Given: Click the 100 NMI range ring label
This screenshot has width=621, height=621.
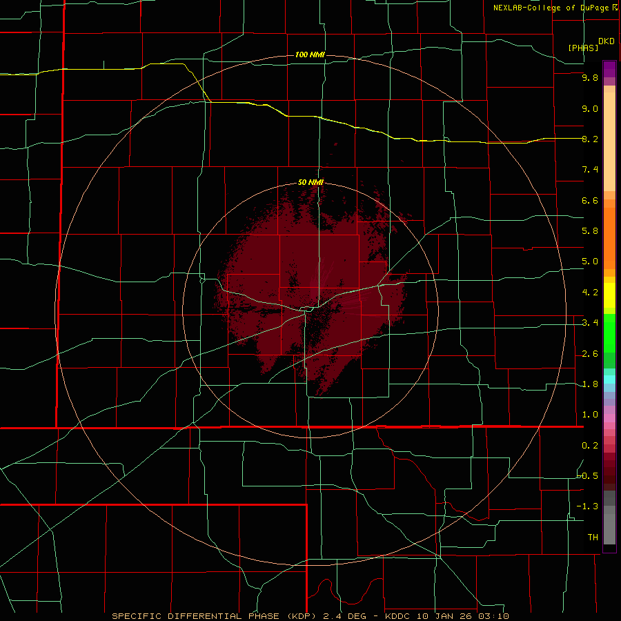Looking at the screenshot, I should [310, 55].
